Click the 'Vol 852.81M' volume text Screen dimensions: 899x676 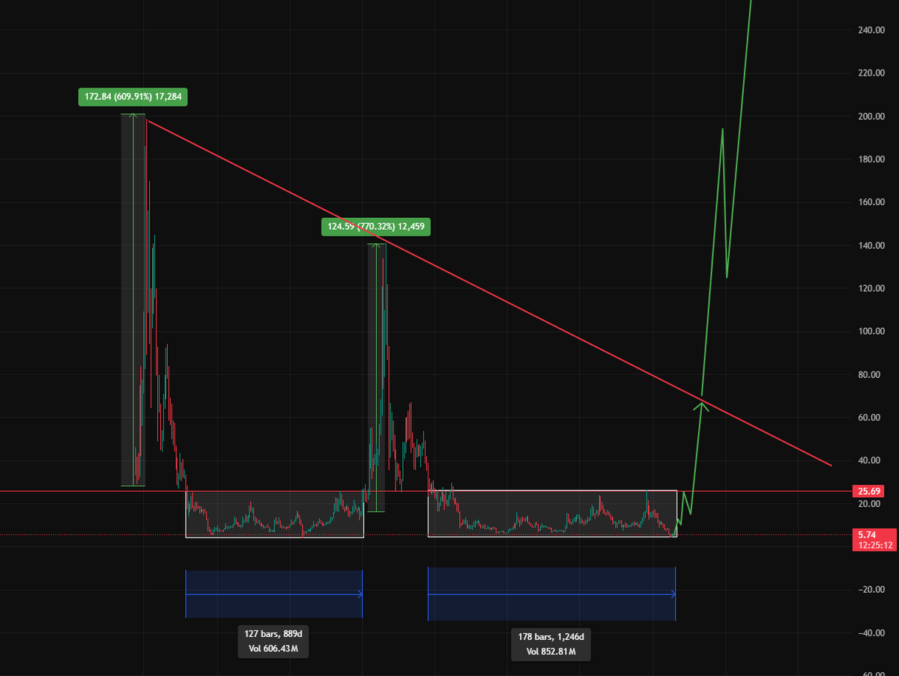pos(551,652)
